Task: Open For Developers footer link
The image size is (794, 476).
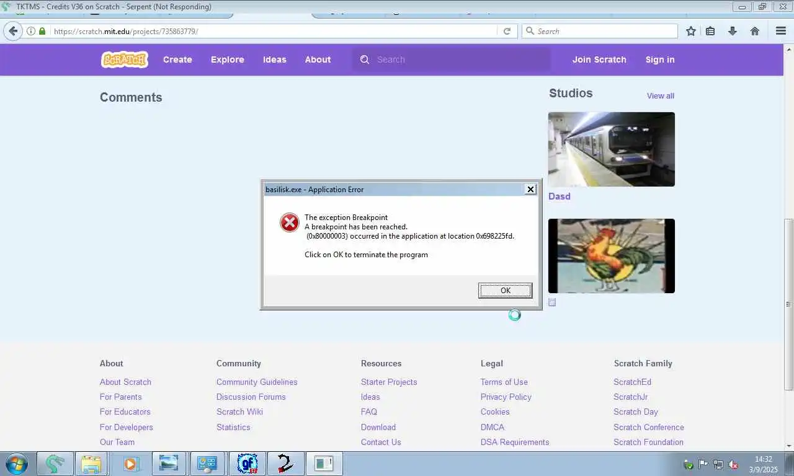Action: tap(127, 428)
